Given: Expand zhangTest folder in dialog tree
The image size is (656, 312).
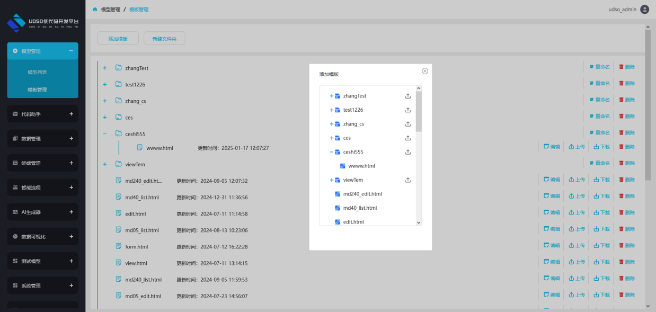Looking at the screenshot, I should [x=332, y=96].
